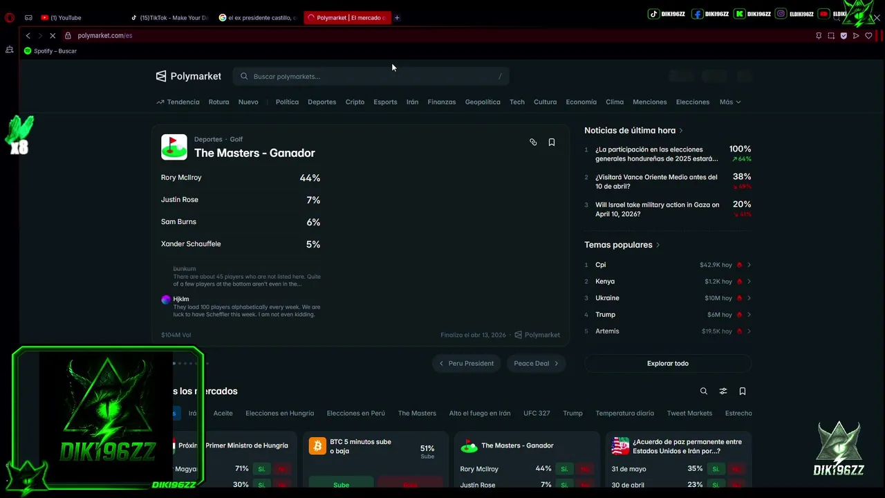Open news about Israel military action in Gaza

(668, 209)
